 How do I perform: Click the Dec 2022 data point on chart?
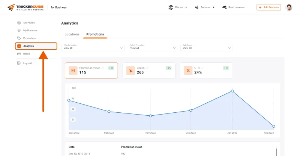coord(191,110)
